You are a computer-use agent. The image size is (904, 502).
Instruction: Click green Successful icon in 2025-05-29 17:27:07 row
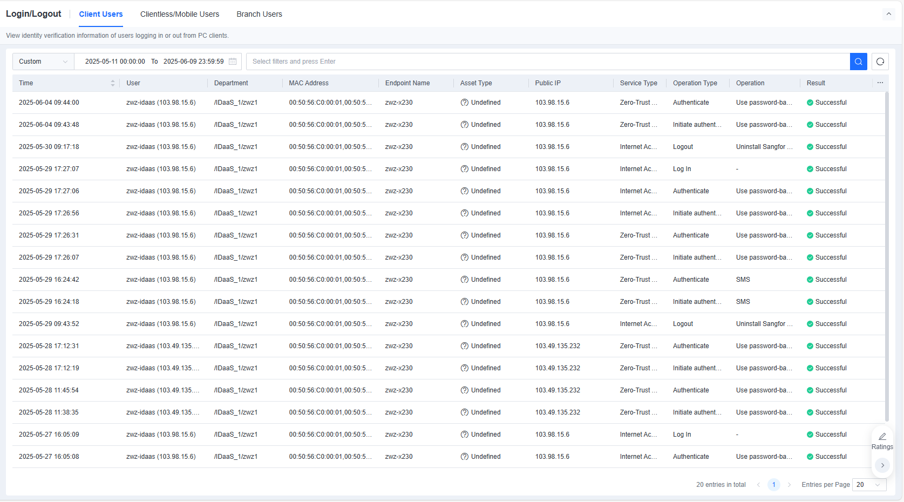click(810, 169)
